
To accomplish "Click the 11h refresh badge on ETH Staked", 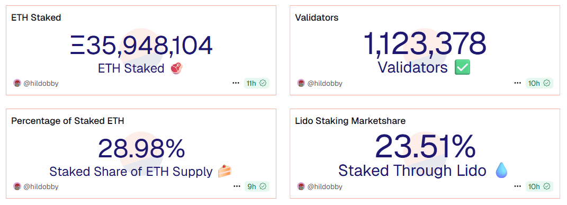I will pos(256,83).
